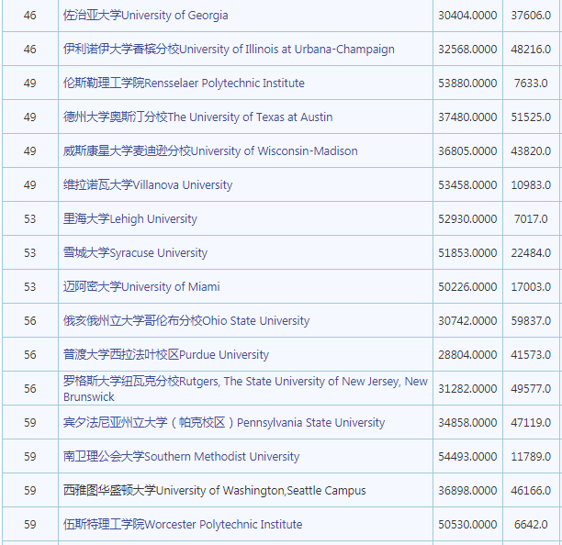This screenshot has width=562, height=545.
Task: Open the Syracuse University link
Action: [x=135, y=253]
